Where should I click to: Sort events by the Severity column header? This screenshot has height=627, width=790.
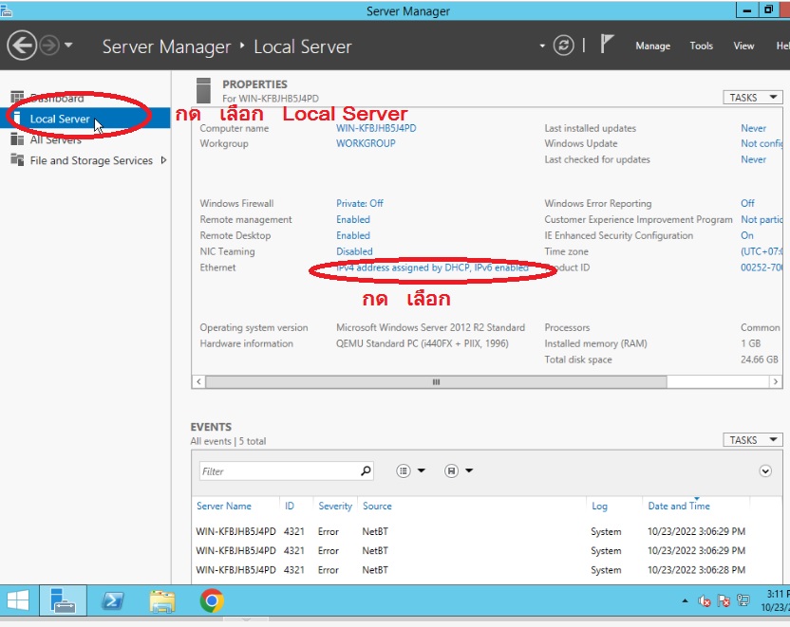pos(335,506)
